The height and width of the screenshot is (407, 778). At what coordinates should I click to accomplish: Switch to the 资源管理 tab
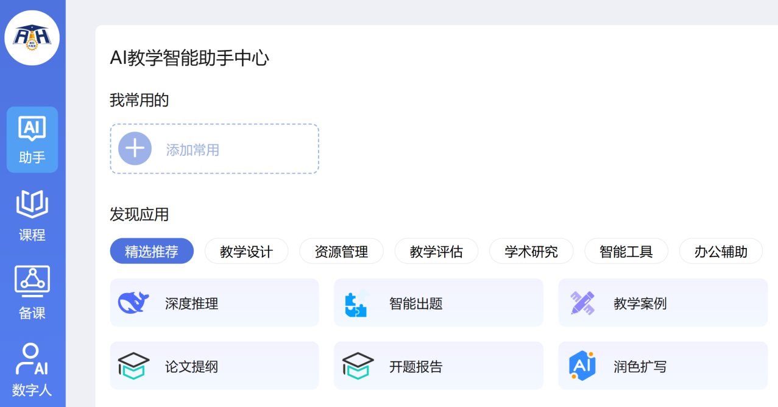point(341,252)
